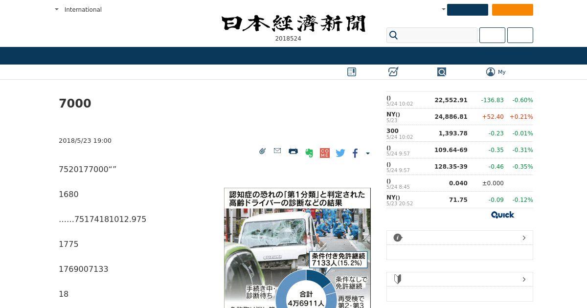Click the red COME share icon

[324, 153]
